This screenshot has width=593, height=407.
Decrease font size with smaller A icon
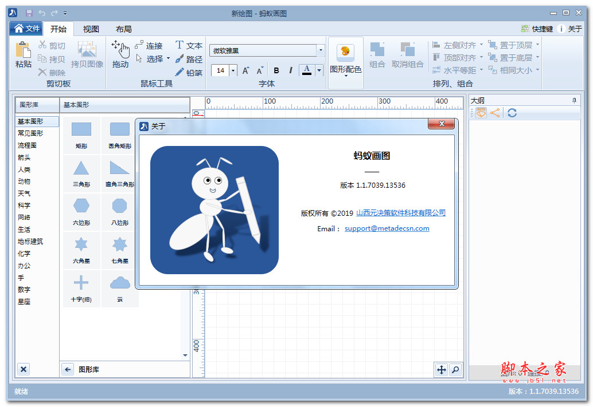click(x=260, y=70)
